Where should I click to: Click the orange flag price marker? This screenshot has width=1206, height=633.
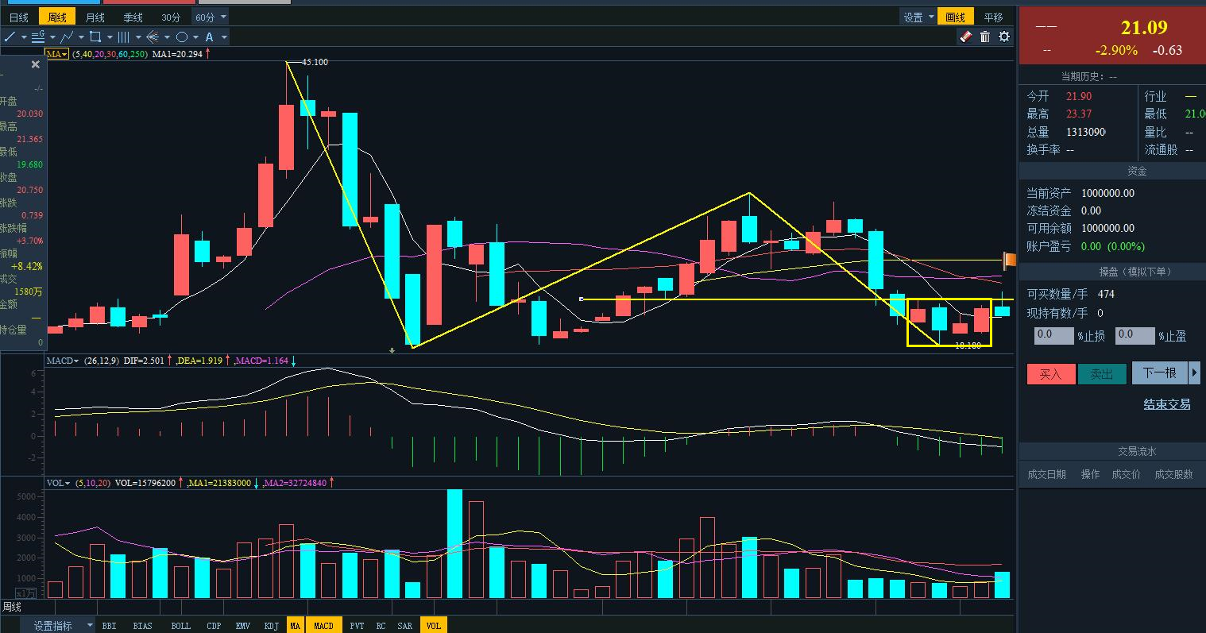pos(1010,260)
